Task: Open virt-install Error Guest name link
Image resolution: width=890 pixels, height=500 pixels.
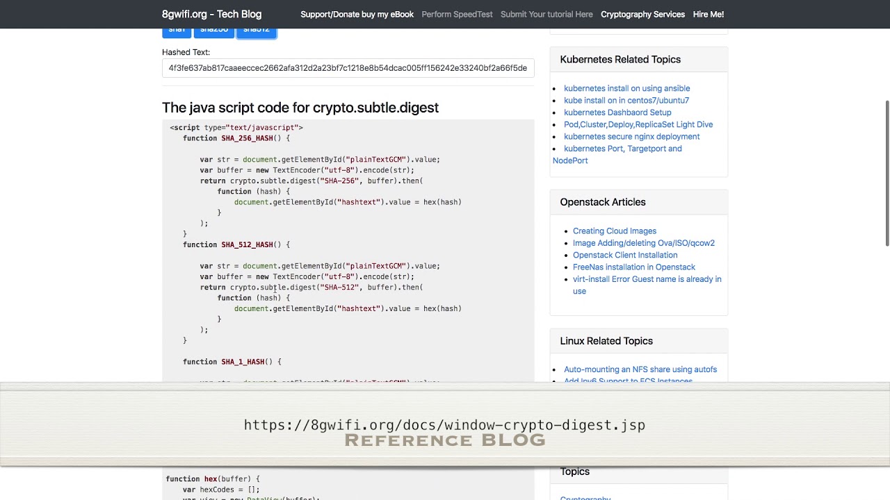Action: [647, 279]
